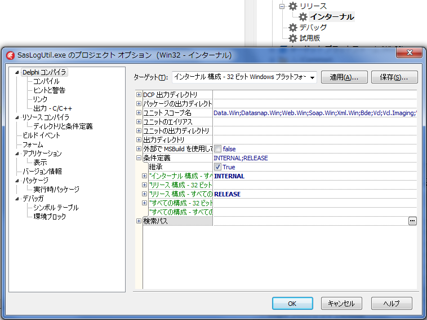This screenshot has width=427, height=320.
Task: Close the project options dialog
Action: pyautogui.click(x=410, y=52)
